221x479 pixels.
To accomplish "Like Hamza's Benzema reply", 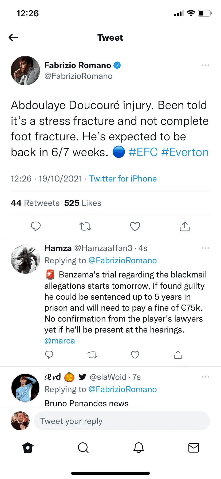I will coord(135,355).
